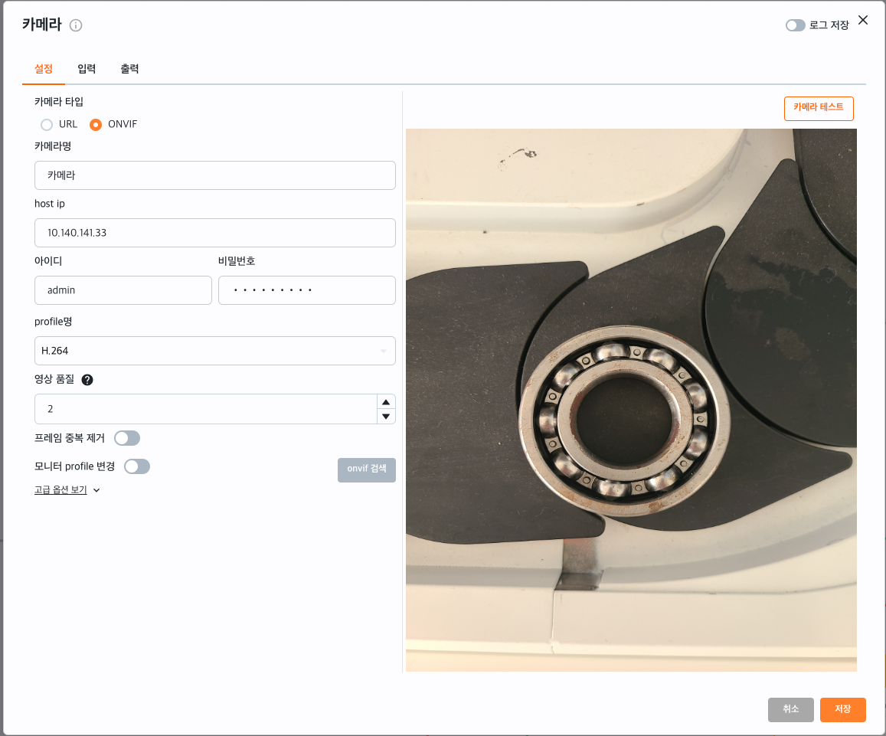Close the camera dialog with X
This screenshot has height=736, width=886.
pos(863,21)
